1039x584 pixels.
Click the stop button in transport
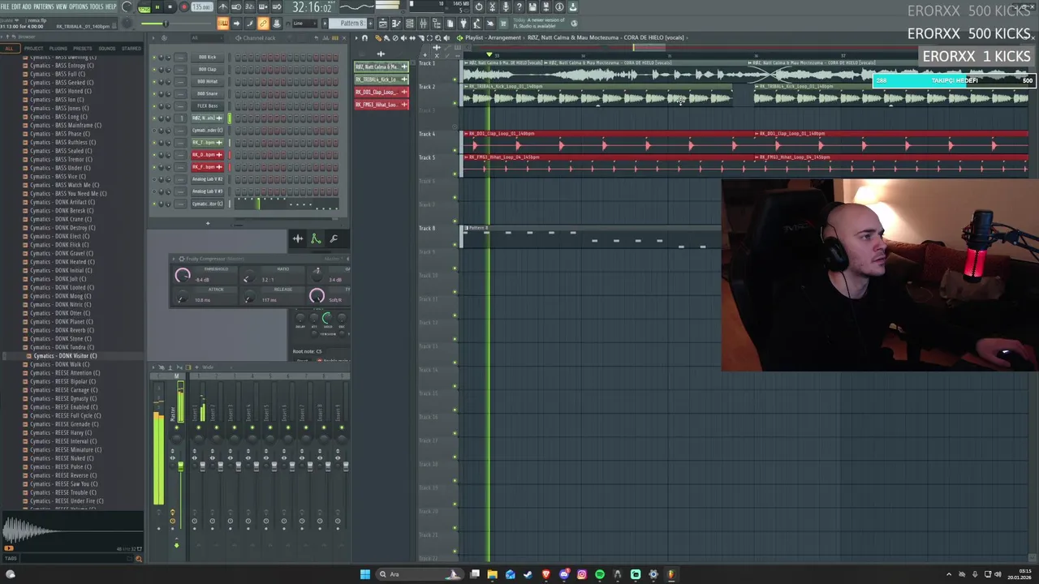(x=170, y=7)
